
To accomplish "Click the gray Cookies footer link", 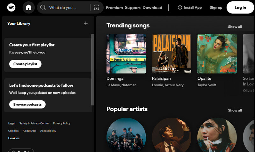I will click(13, 131).
